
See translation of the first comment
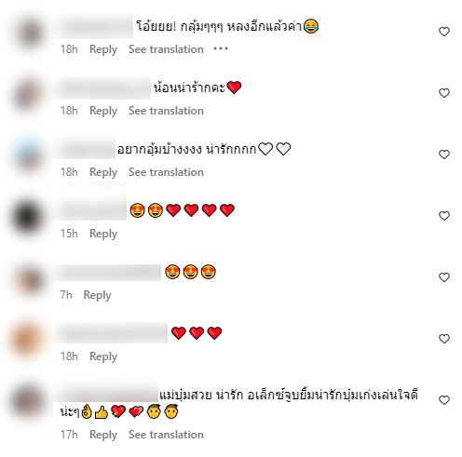pos(166,49)
